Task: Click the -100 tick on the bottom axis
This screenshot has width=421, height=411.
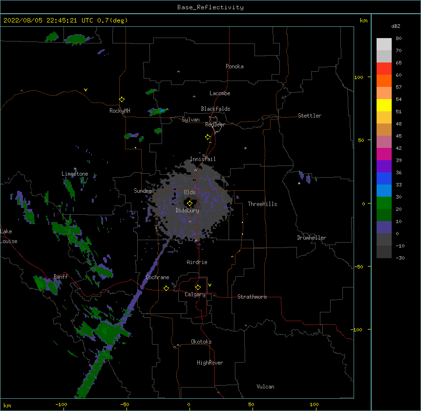Action: click(x=61, y=405)
